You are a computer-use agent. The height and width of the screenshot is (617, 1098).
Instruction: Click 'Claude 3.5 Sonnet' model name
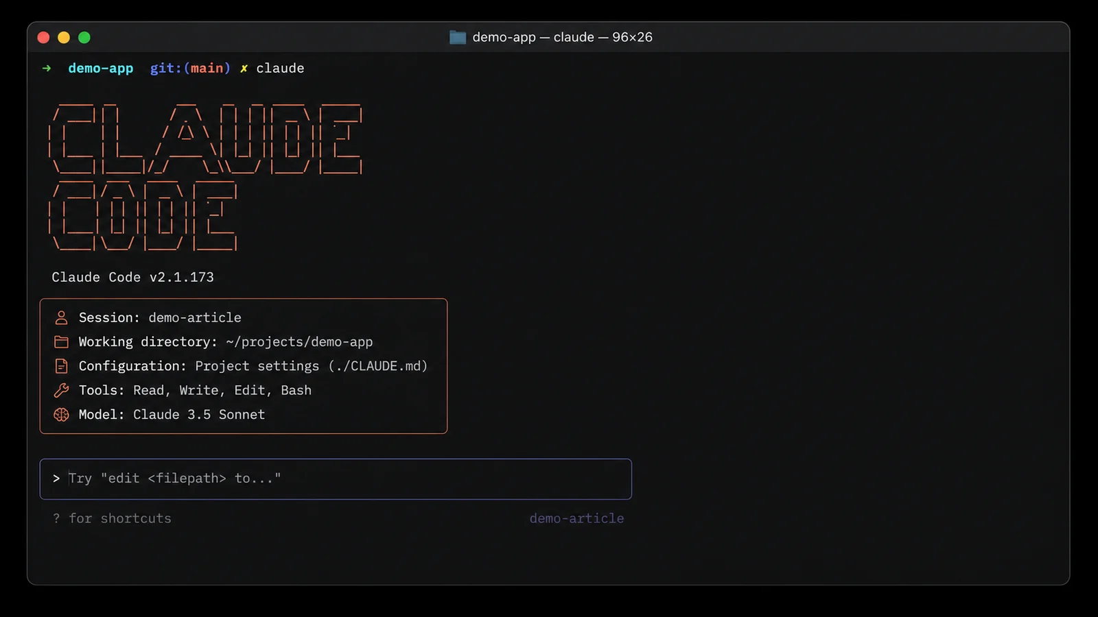(x=199, y=414)
